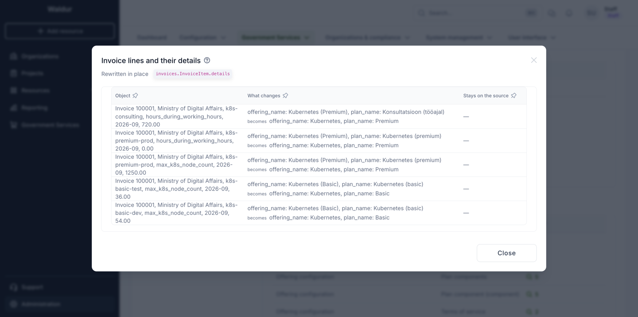This screenshot has width=638, height=317.
Task: Pin the Object column
Action: 135,95
